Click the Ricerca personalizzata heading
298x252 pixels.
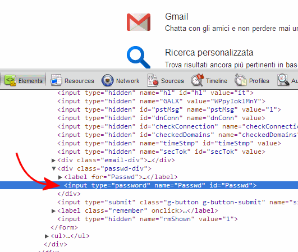209,53
